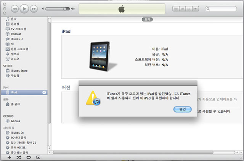The image size is (244, 161).
Task: Switch to list view button
Action: point(176,9)
